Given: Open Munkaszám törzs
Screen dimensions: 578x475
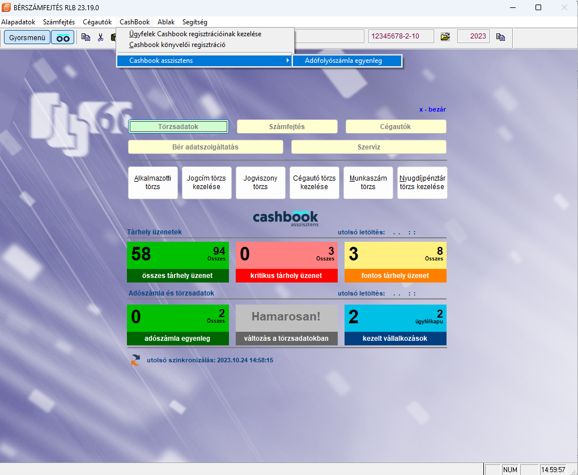Looking at the screenshot, I should [x=368, y=183].
